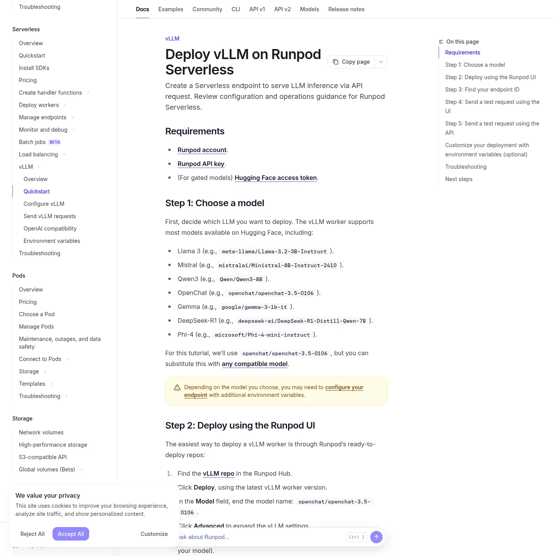Expand Global volumes (Beta) section
556x556 pixels.
point(81,470)
